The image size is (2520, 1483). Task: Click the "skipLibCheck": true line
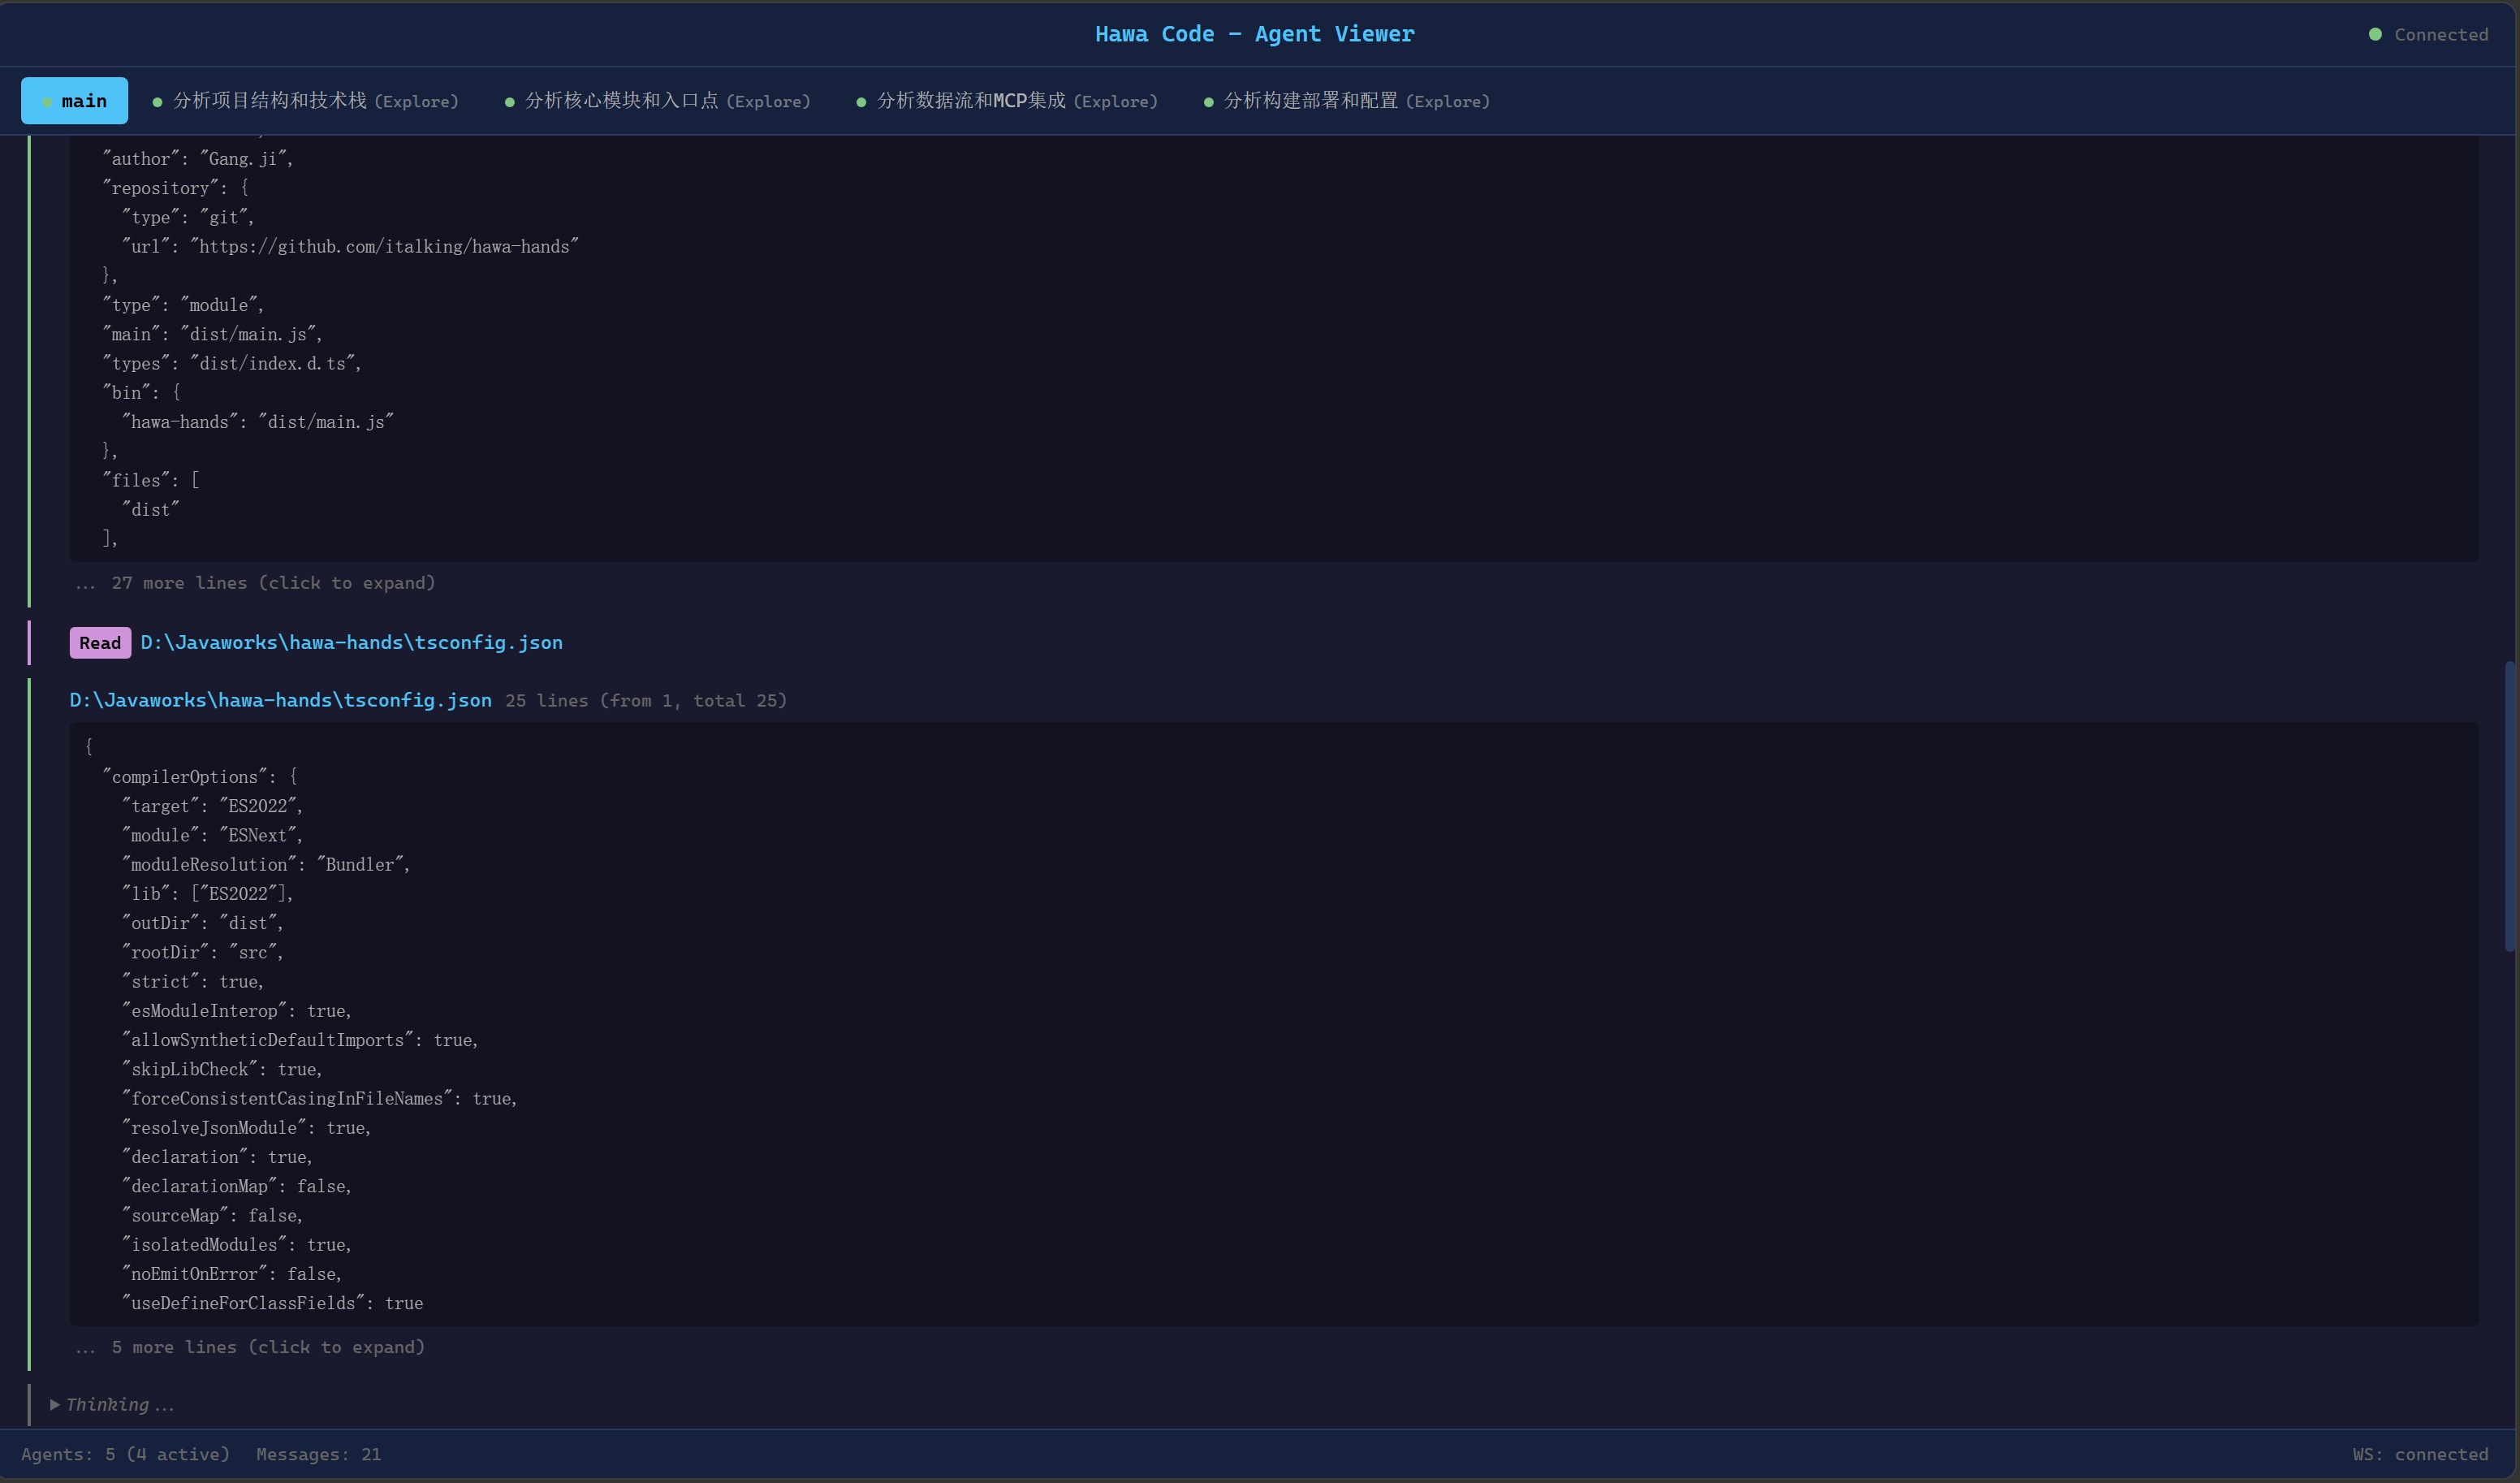pyautogui.click(x=222, y=1070)
